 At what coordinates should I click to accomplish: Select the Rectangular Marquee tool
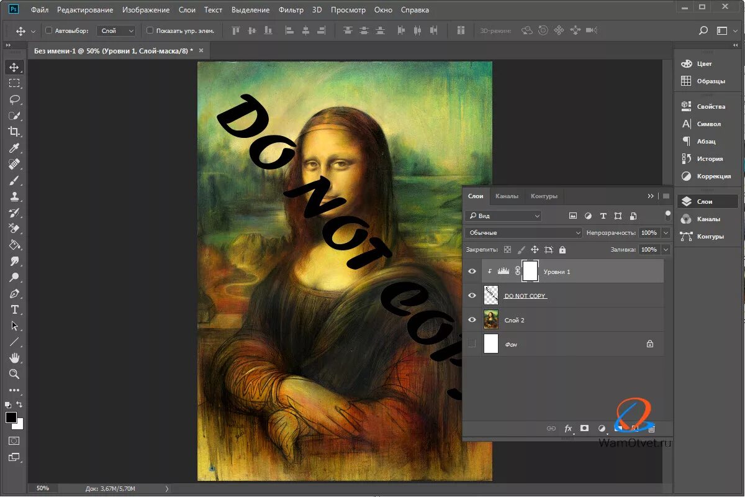pyautogui.click(x=14, y=83)
